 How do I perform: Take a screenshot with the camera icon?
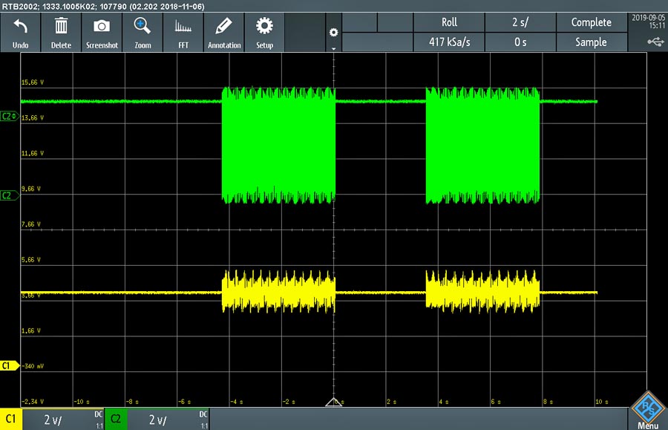[x=102, y=26]
